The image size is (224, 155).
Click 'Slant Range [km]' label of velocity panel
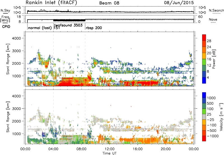(x=8, y=117)
